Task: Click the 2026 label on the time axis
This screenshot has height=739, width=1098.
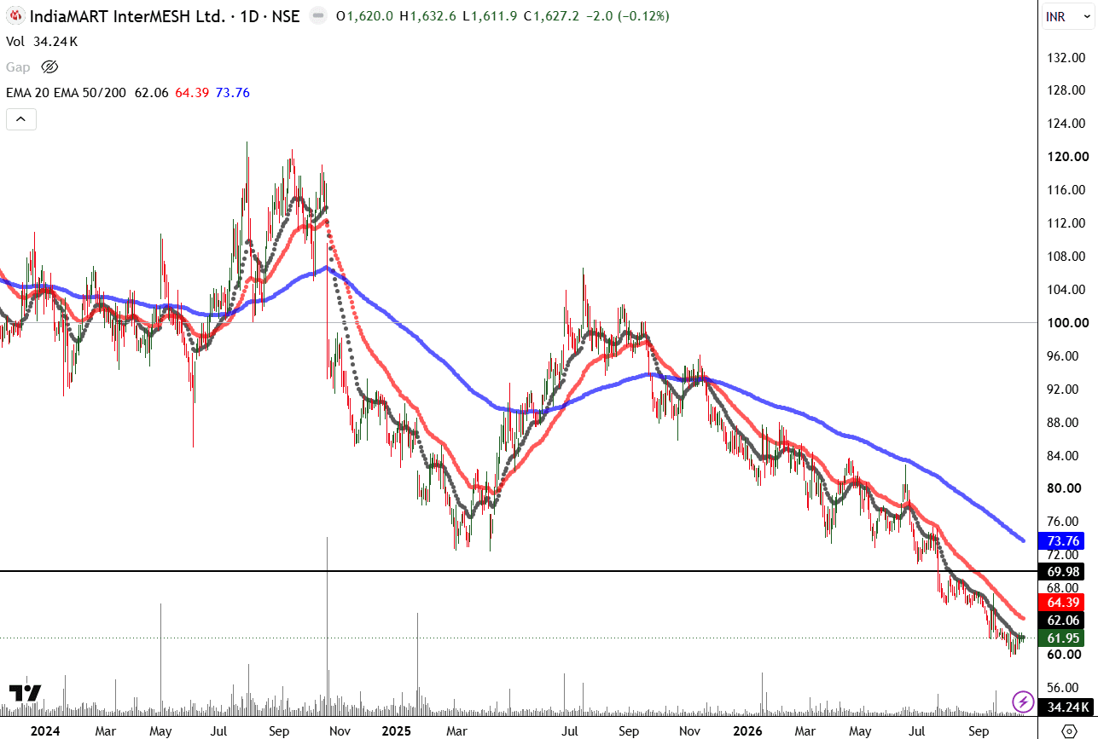Action: pyautogui.click(x=747, y=730)
